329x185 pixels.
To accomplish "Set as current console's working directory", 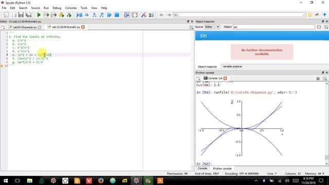I will click(x=317, y=15).
